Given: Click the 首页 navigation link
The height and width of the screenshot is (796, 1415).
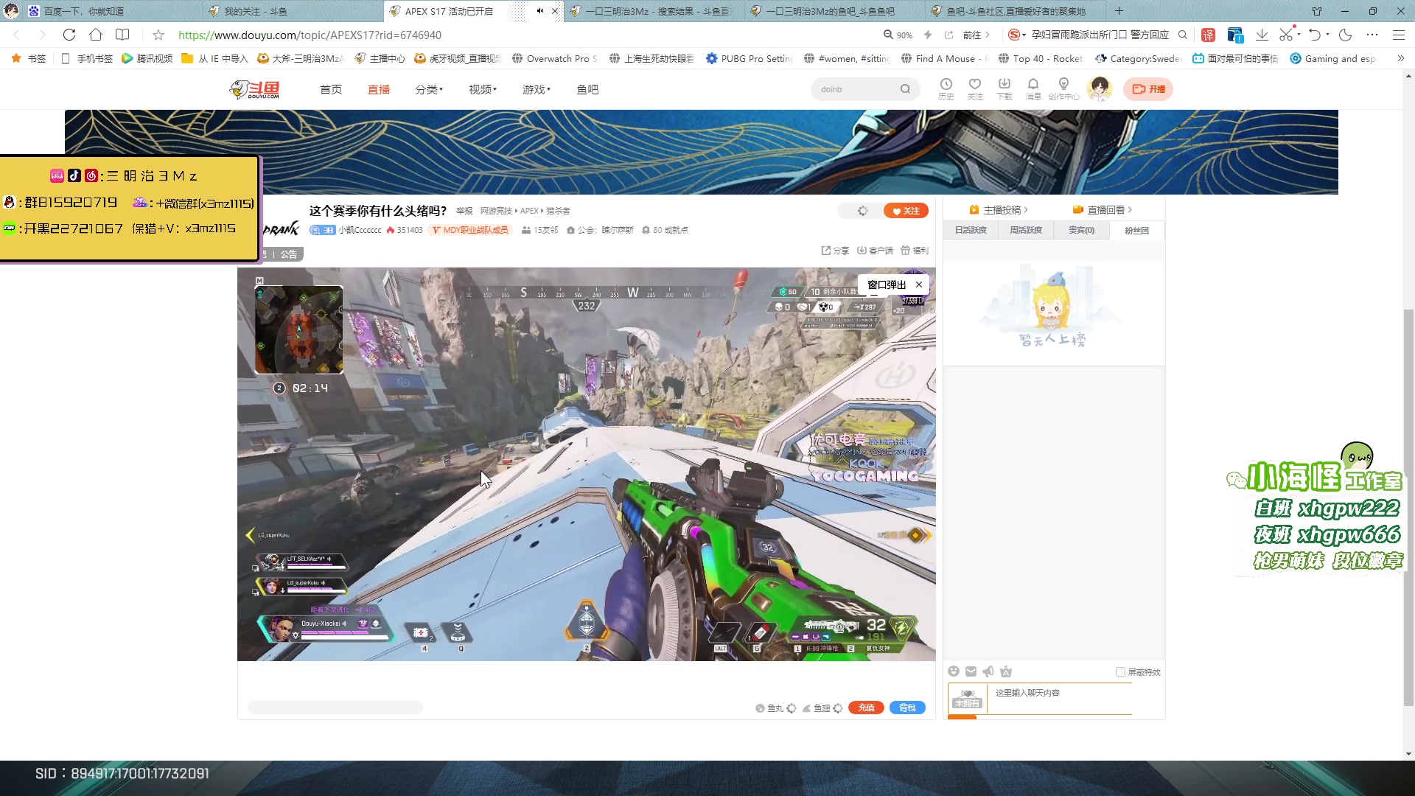Looking at the screenshot, I should point(331,89).
